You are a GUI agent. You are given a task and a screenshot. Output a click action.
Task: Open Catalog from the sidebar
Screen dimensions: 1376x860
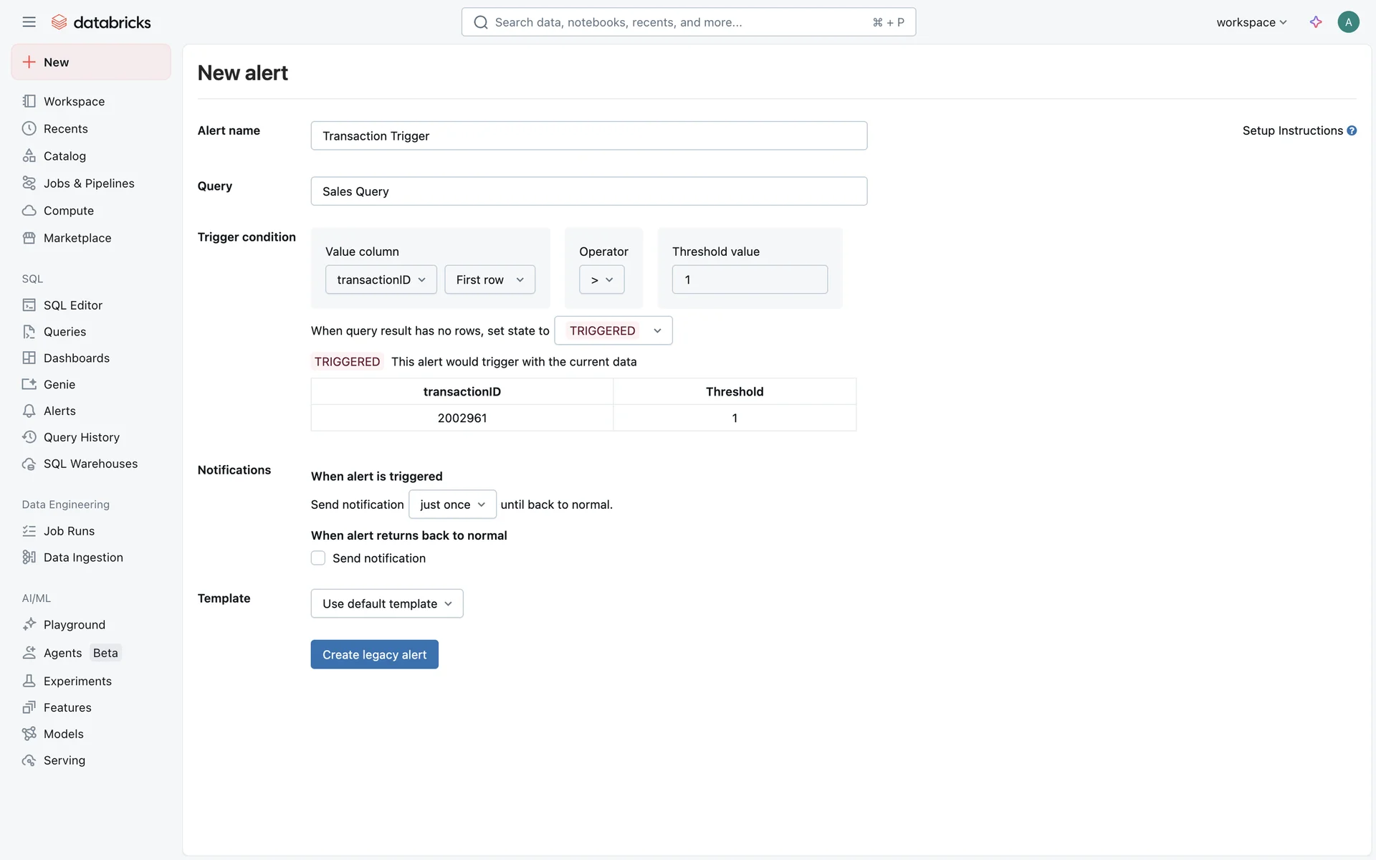(64, 156)
